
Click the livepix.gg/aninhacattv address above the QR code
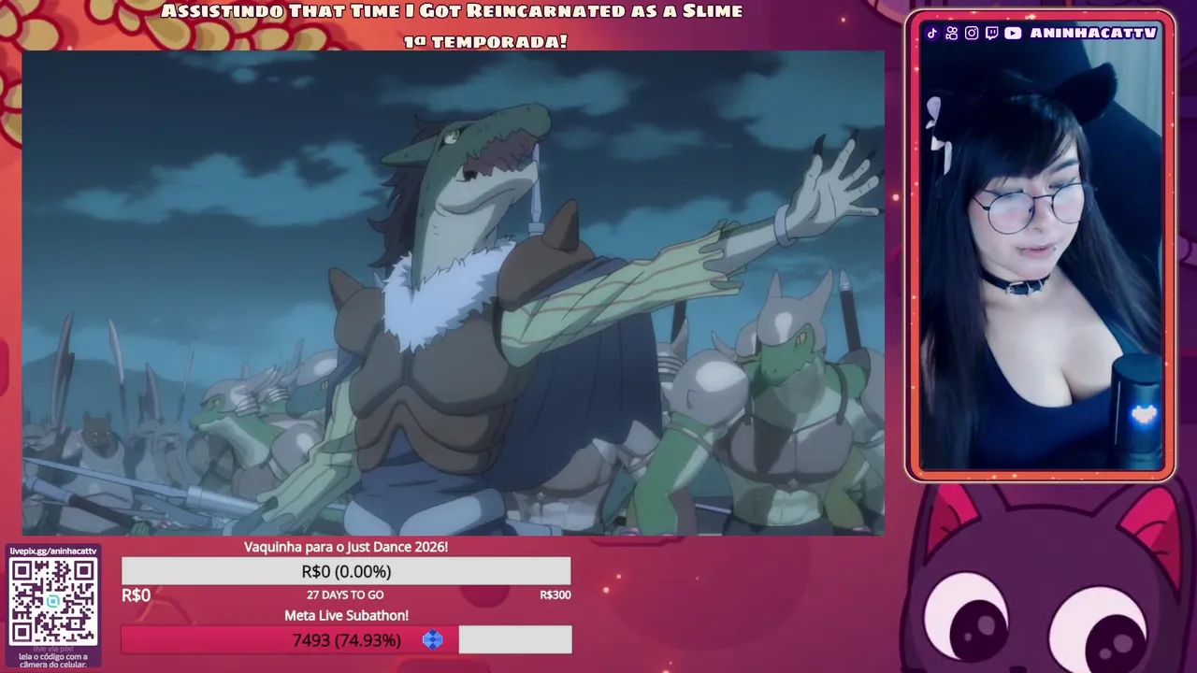point(53,551)
